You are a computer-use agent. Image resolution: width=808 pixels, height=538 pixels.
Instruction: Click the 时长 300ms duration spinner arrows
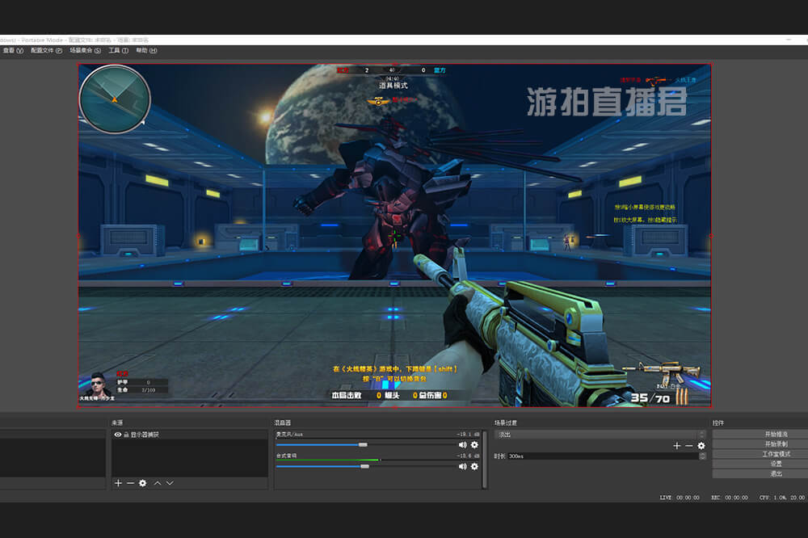702,456
